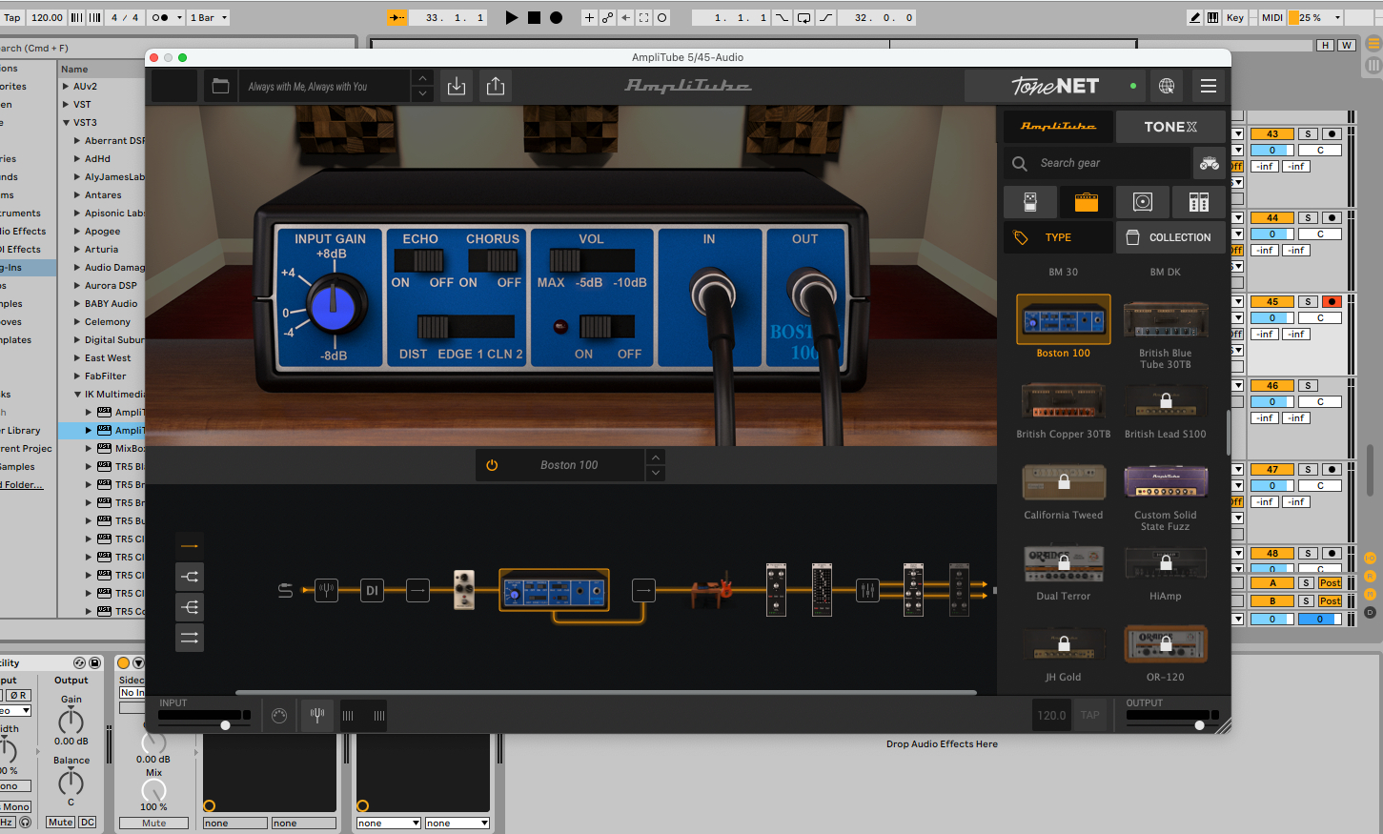Choose the two-way split signal chain routing
The width and height of the screenshot is (1383, 834).
tap(190, 577)
